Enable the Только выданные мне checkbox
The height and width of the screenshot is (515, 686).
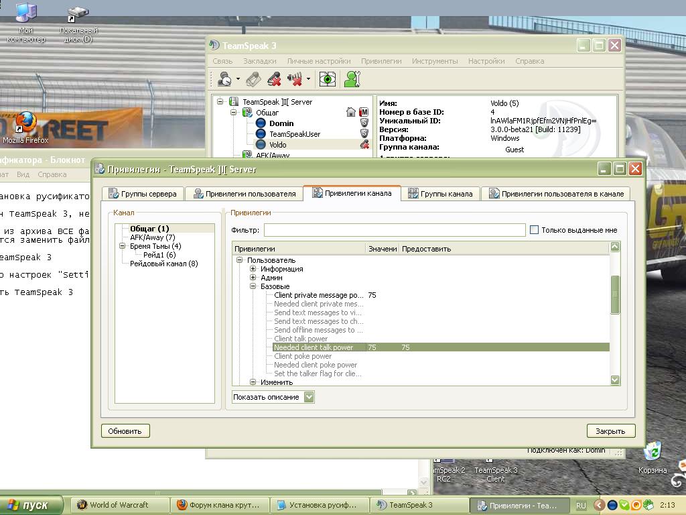pyautogui.click(x=534, y=230)
